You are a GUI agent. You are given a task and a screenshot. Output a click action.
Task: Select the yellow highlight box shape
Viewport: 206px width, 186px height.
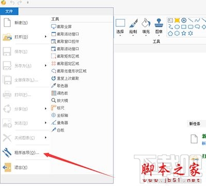tap(177, 21)
